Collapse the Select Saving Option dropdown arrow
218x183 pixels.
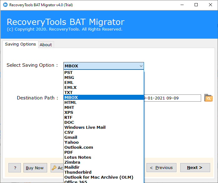click(x=141, y=66)
